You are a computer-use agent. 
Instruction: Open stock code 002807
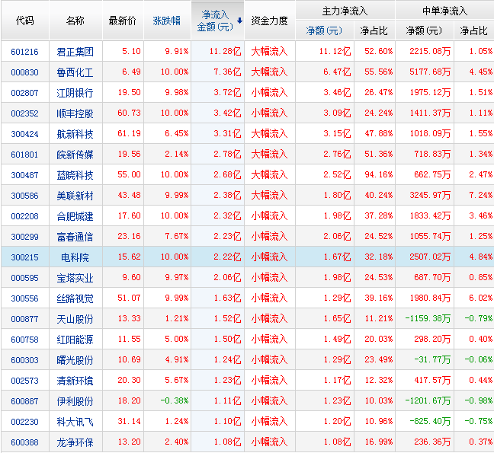click(x=24, y=93)
